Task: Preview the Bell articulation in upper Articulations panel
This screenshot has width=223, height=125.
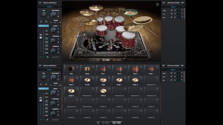Action: (171, 17)
